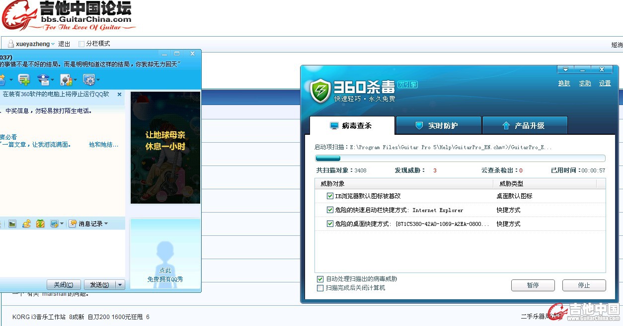Click the playing cards games icon in QQ toolbar

point(66,79)
